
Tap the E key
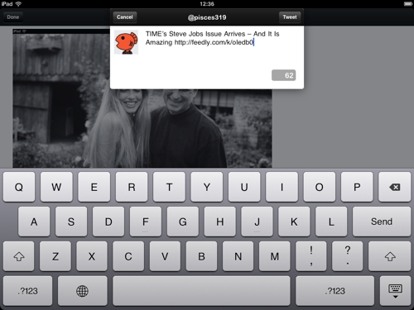[94, 187]
